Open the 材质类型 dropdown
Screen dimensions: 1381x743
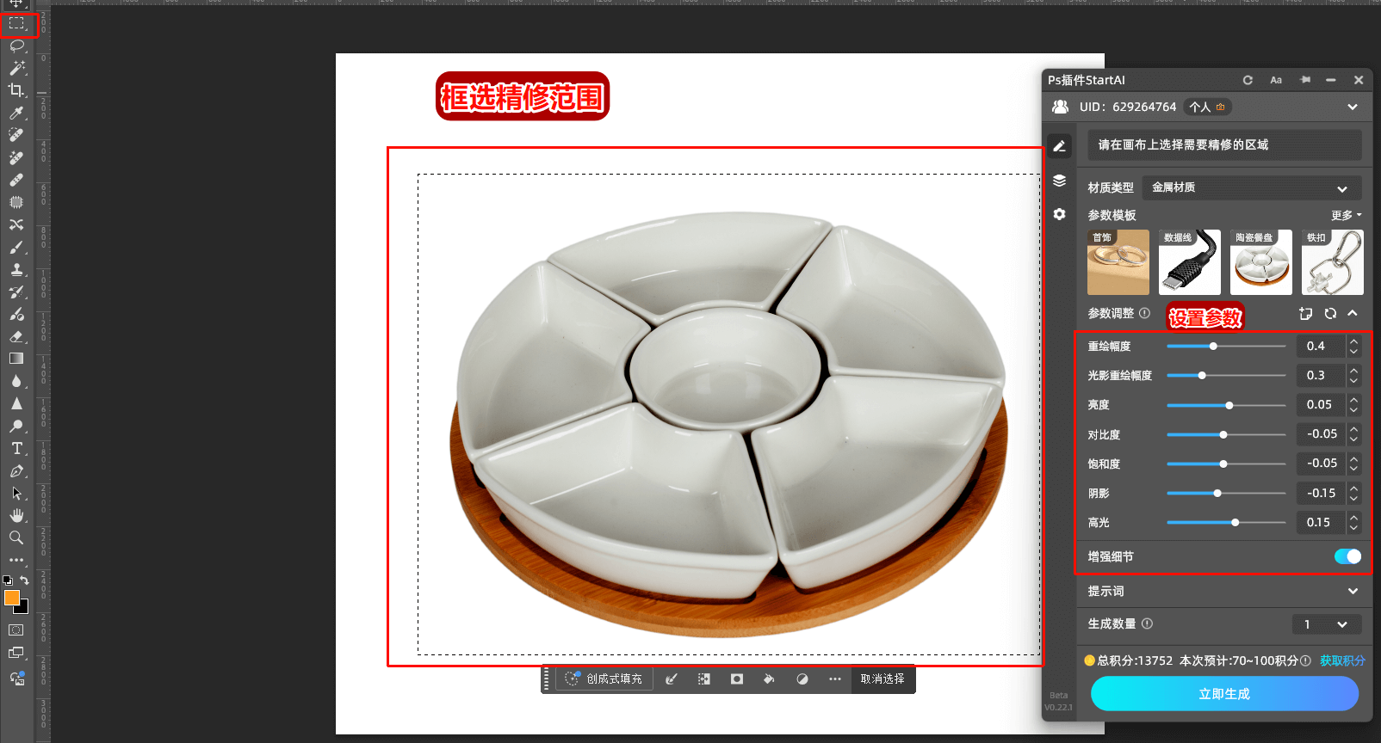[1251, 187]
